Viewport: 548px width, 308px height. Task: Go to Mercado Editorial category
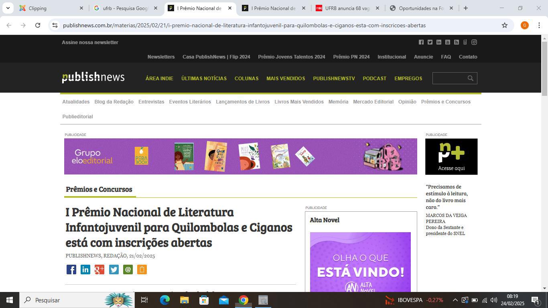coord(373,102)
